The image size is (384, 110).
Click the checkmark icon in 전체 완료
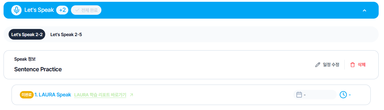click(77, 10)
